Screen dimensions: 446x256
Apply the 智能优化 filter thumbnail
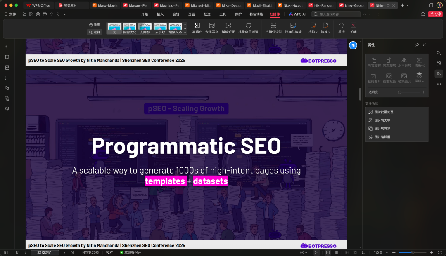129,29
